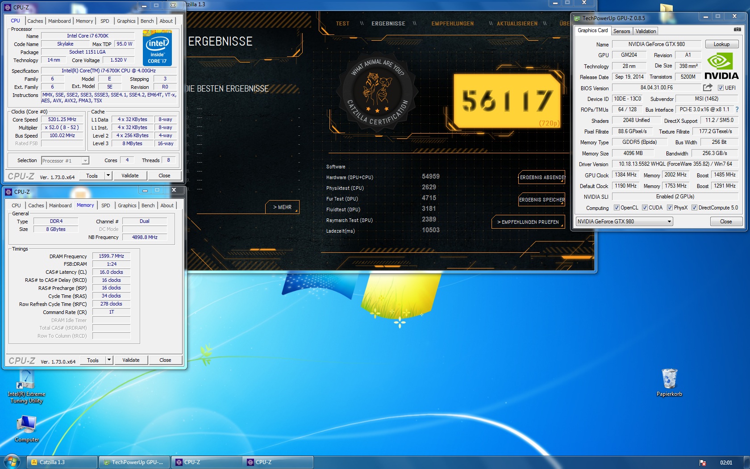Open AKTUALISIEREN tab in Catzilla

[517, 24]
